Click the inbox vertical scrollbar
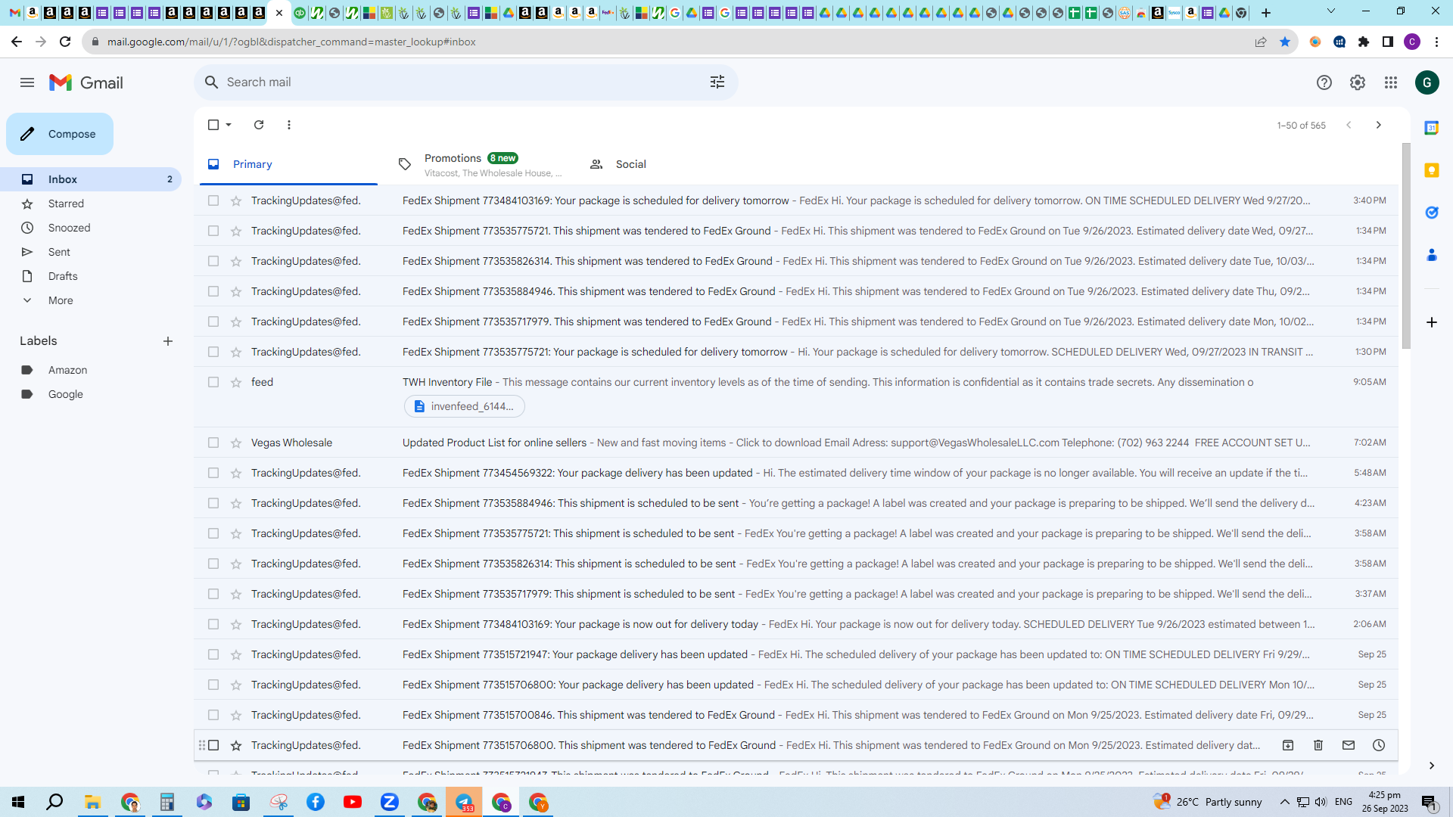Image resolution: width=1453 pixels, height=817 pixels. 1406,246
